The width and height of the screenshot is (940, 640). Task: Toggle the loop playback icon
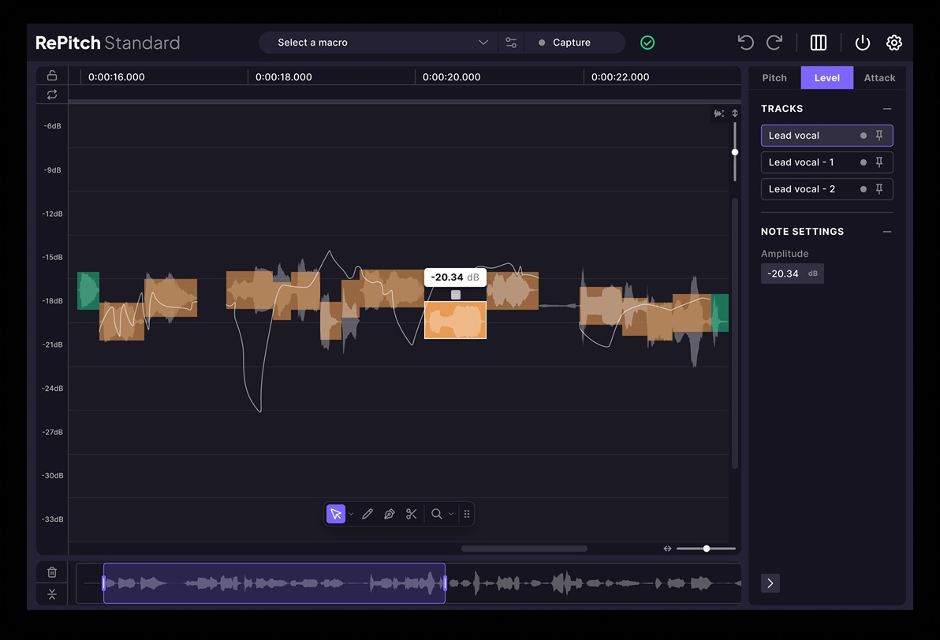point(52,95)
